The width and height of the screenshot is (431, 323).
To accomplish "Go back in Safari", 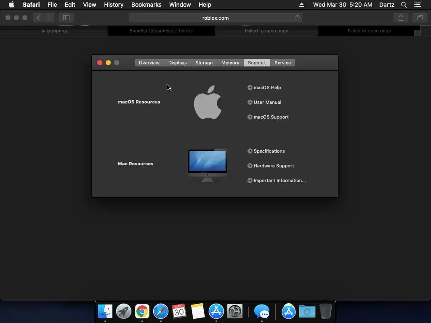I will point(38,18).
